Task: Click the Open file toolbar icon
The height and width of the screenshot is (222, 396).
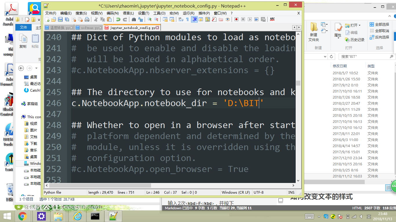Action: click(x=54, y=19)
